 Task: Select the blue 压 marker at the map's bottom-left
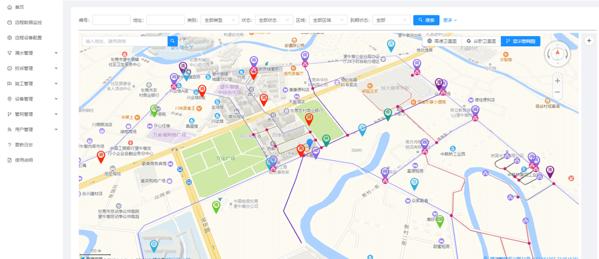(153, 246)
